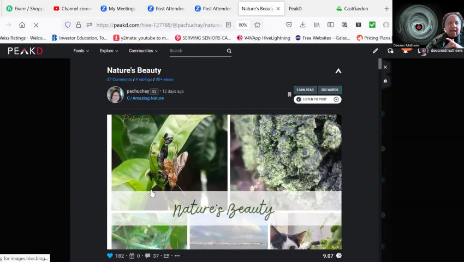Switch to the first Post Attendee tab
Screen dimensions: 464x262
[x=166, y=9]
